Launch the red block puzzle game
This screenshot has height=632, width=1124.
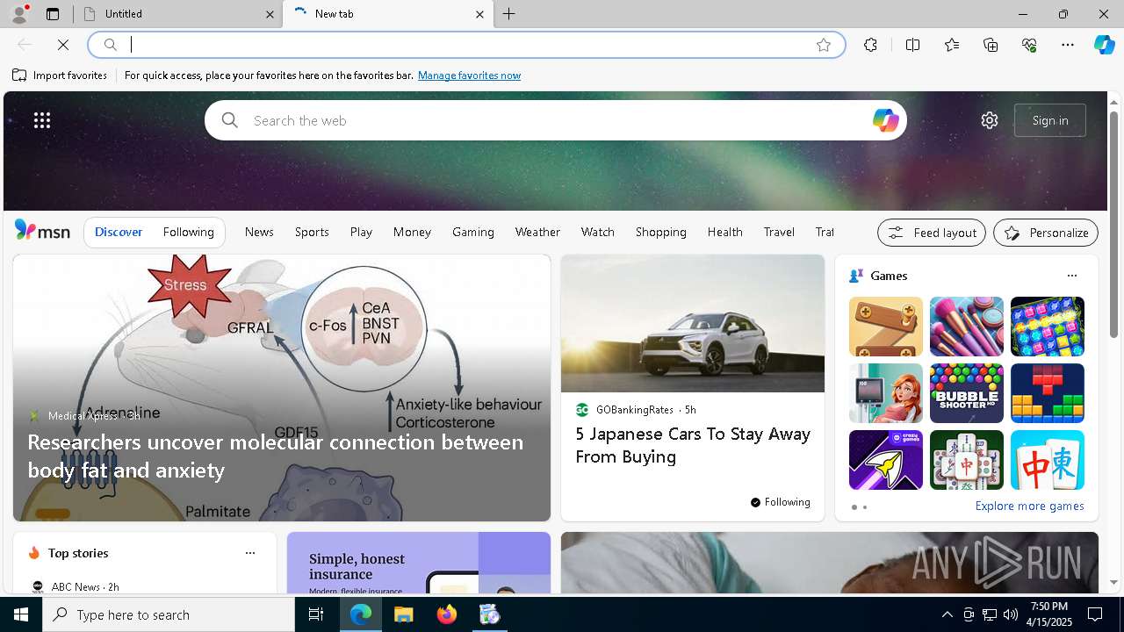point(1048,393)
